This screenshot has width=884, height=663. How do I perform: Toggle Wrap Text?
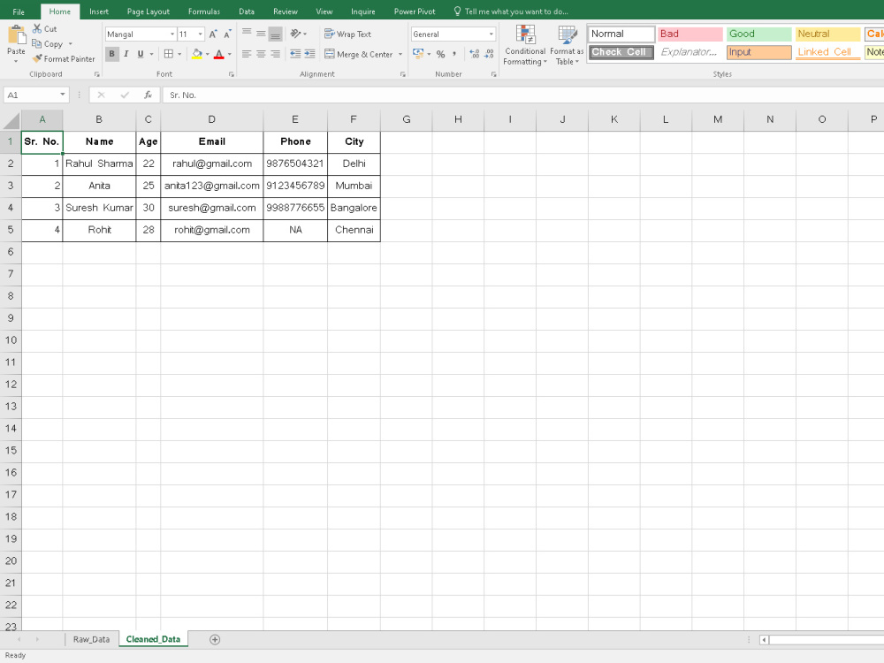347,34
